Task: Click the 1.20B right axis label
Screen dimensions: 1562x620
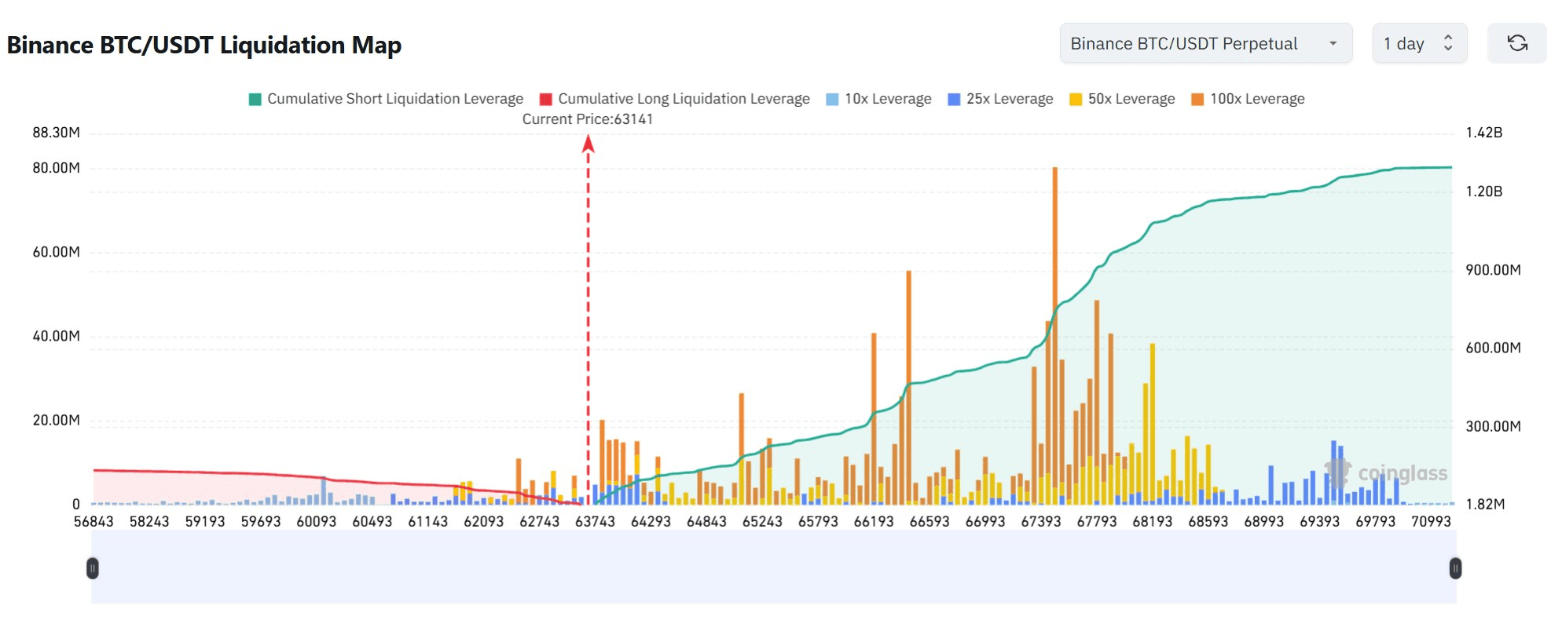Action: coord(1484,191)
